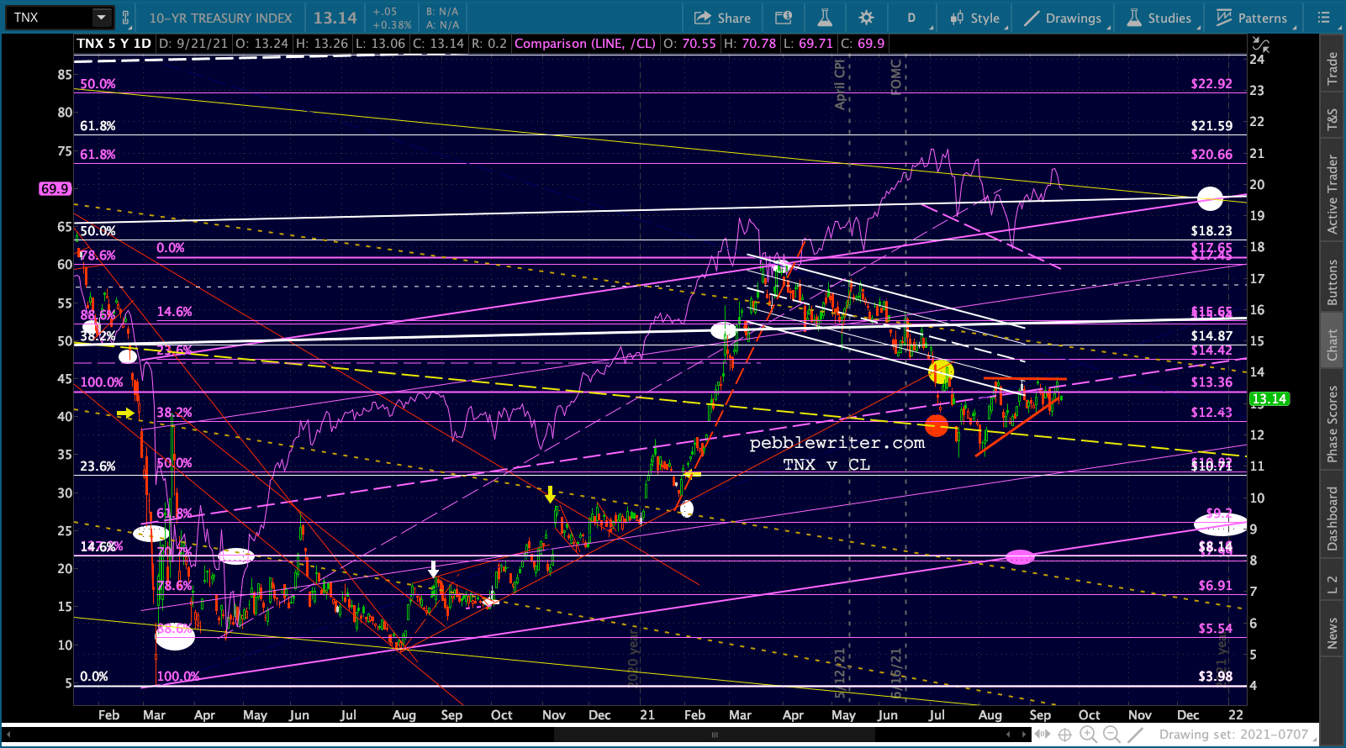Viewport: 1346px width, 748px height.
Task: Activate the crosshair pan tool
Action: click(1064, 735)
